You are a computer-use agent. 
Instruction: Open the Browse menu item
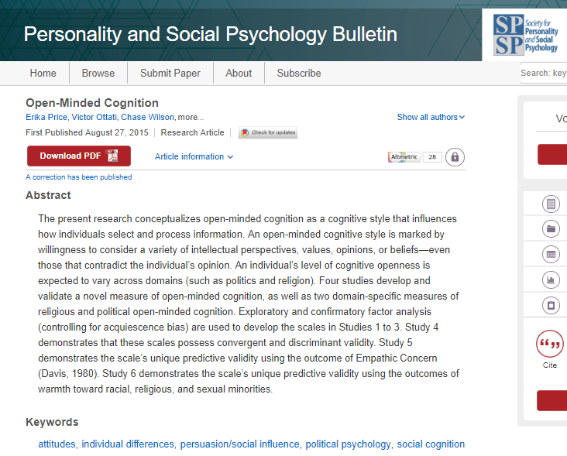(x=98, y=73)
